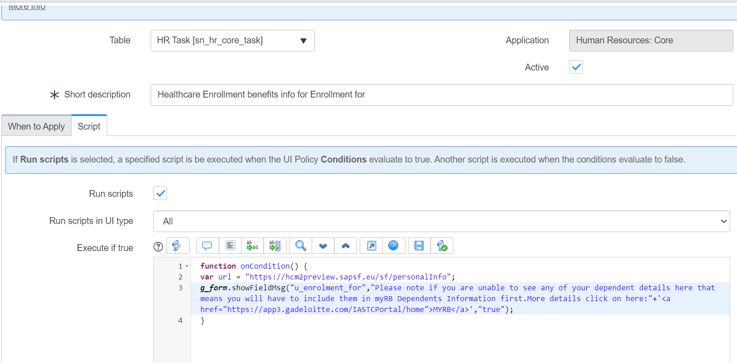The height and width of the screenshot is (363, 737).
Task: Click the script field help question-mark icon
Action: pos(158,247)
